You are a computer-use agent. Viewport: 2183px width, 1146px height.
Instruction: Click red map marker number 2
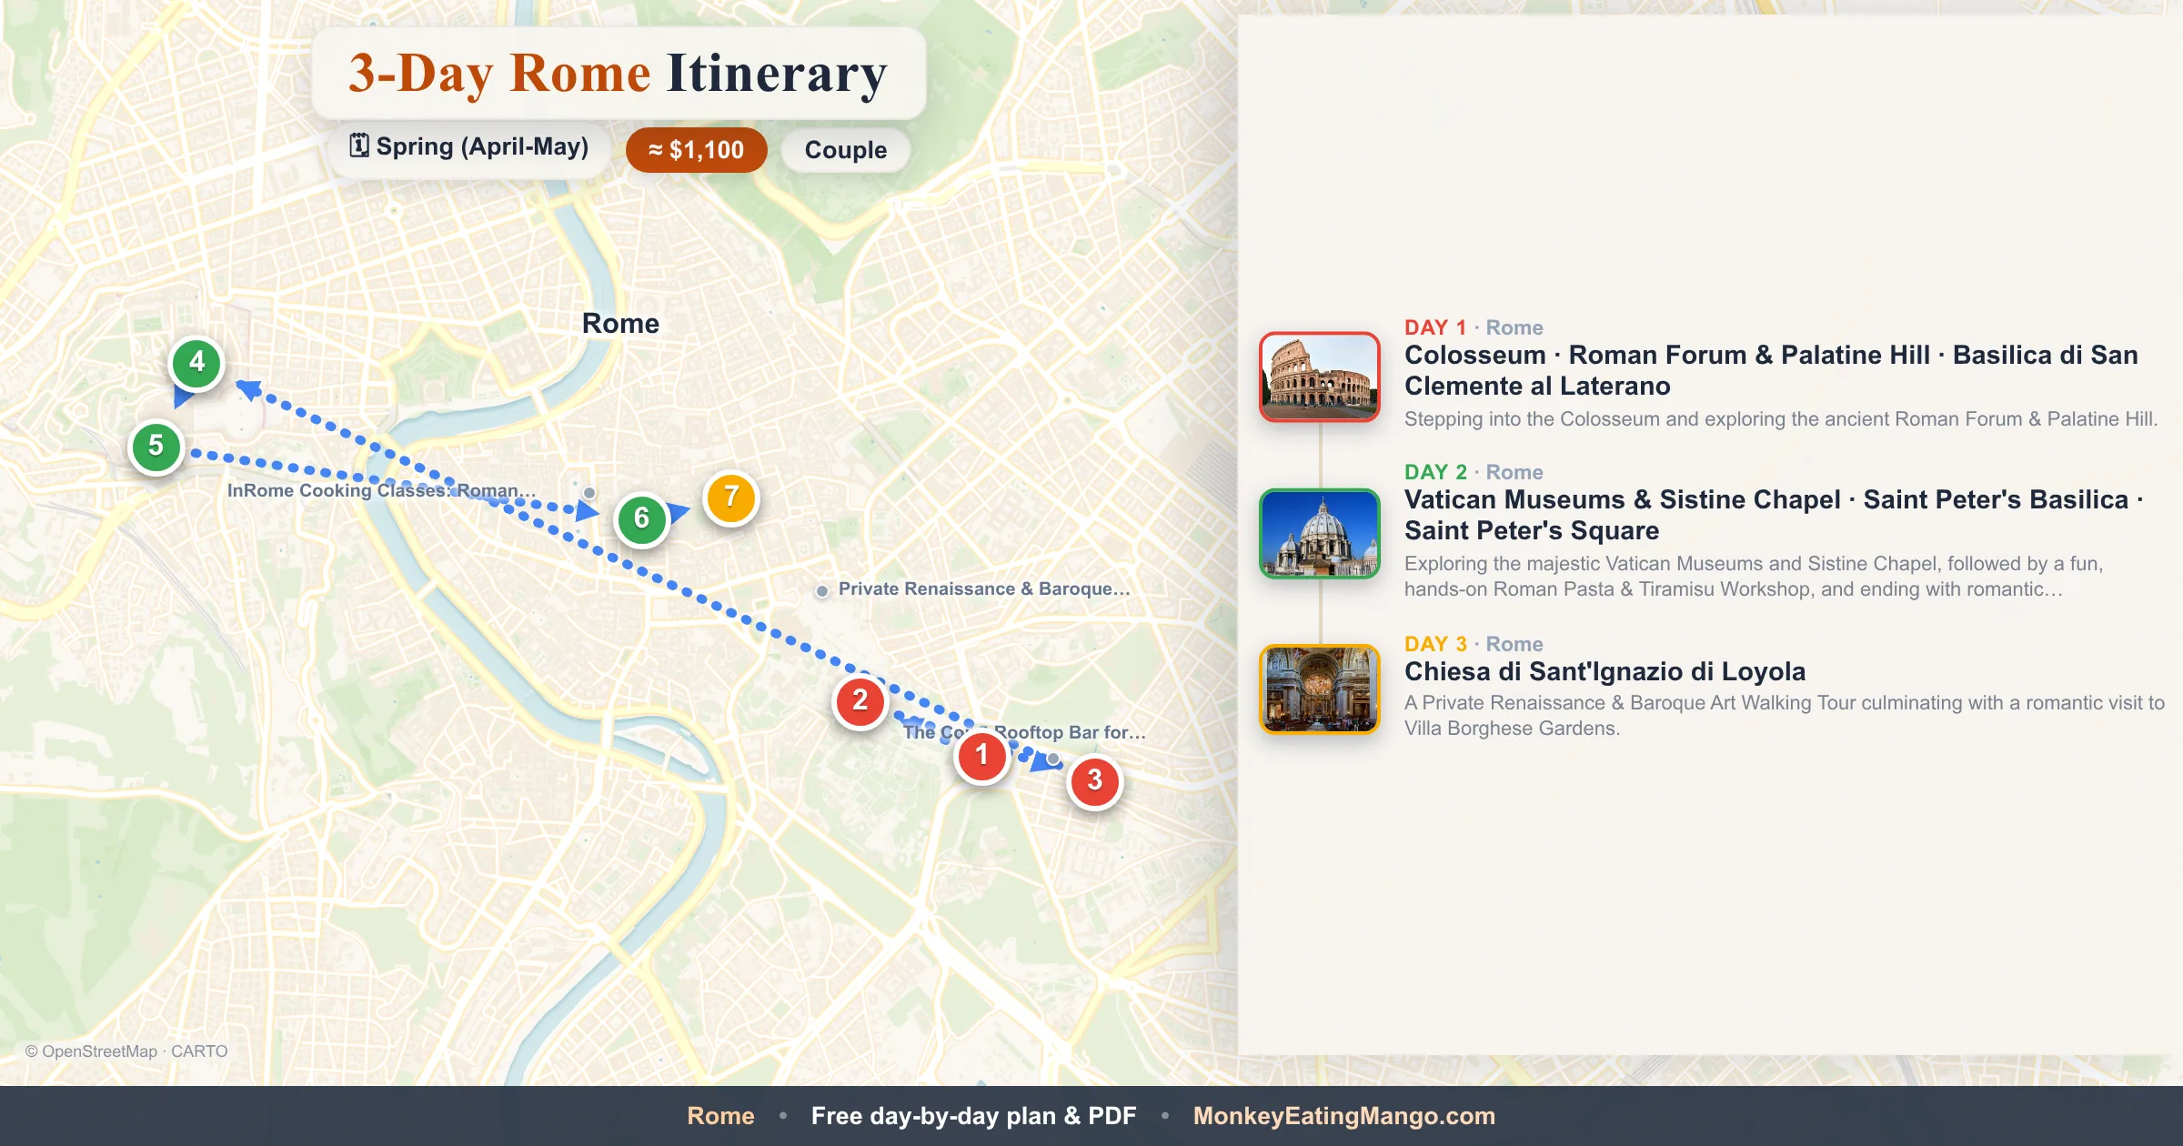[860, 700]
